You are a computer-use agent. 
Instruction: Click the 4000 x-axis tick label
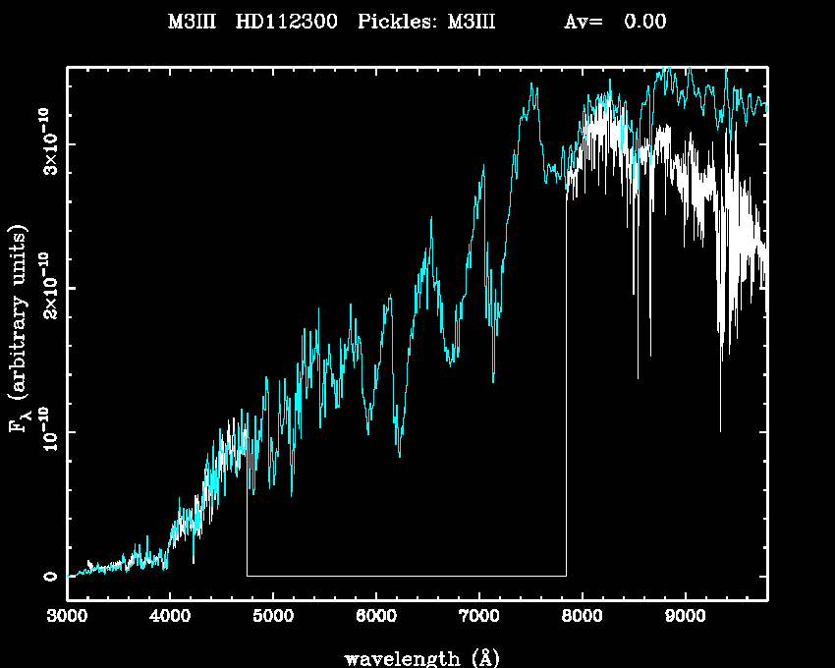pos(169,617)
